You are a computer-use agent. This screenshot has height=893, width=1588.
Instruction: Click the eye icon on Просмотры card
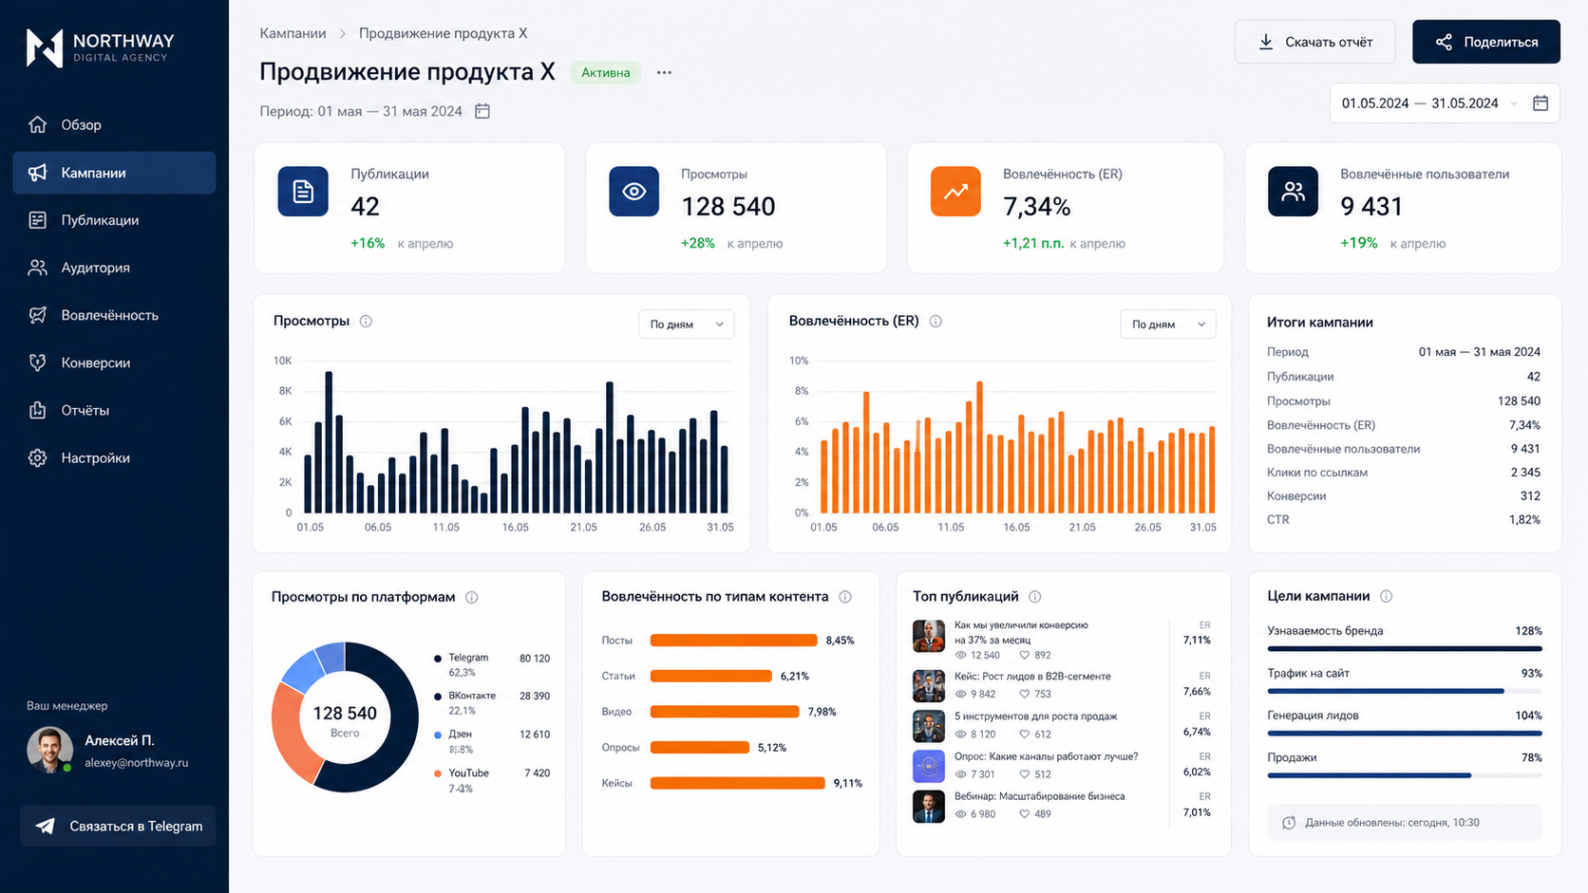(633, 192)
